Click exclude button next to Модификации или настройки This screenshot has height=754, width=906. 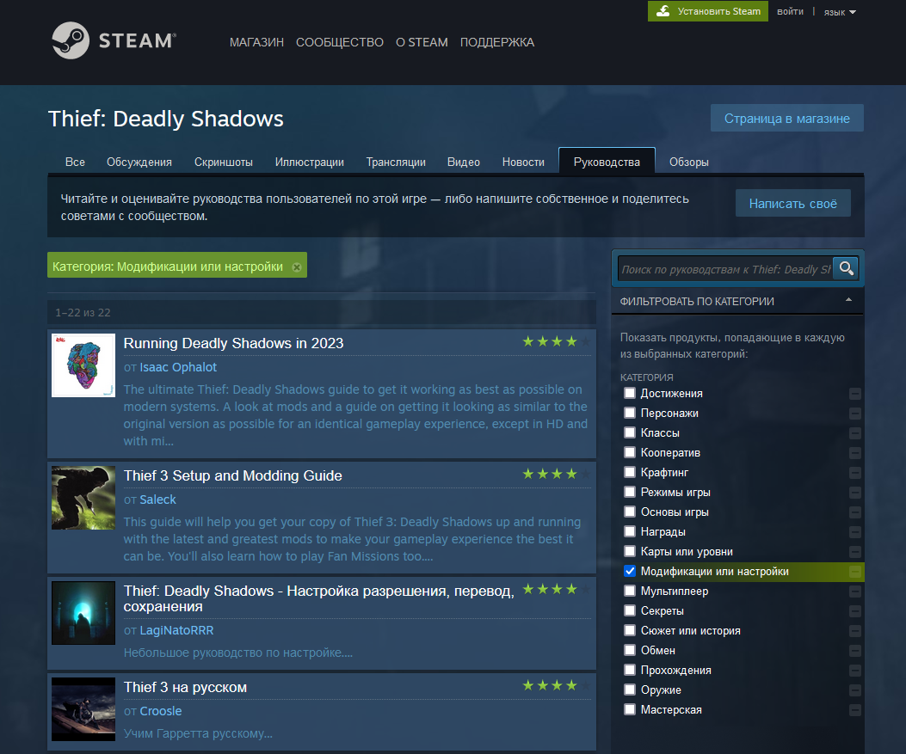(855, 572)
